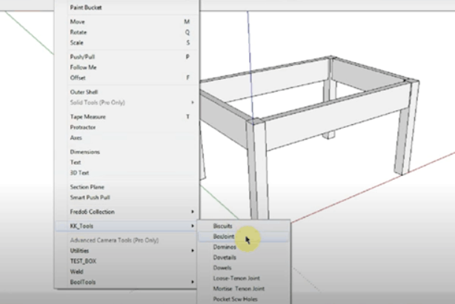Select the Protractor menu item
This screenshot has width=455, height=304.
click(82, 127)
